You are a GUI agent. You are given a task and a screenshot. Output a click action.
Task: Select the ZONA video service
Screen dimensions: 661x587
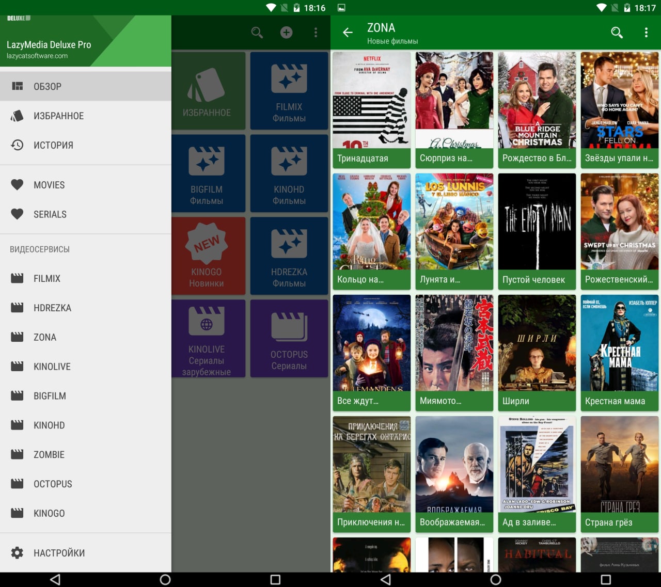(x=86, y=337)
